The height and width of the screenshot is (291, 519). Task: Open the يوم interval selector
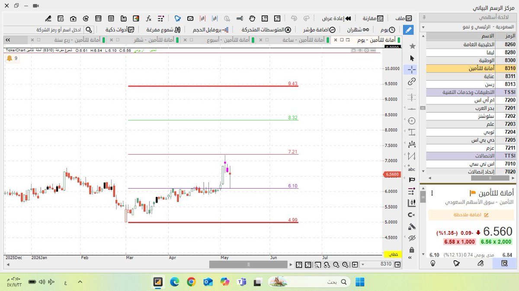388,30
